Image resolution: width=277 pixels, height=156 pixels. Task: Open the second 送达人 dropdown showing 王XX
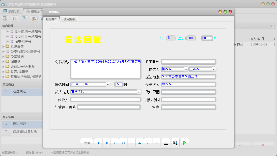point(214,69)
